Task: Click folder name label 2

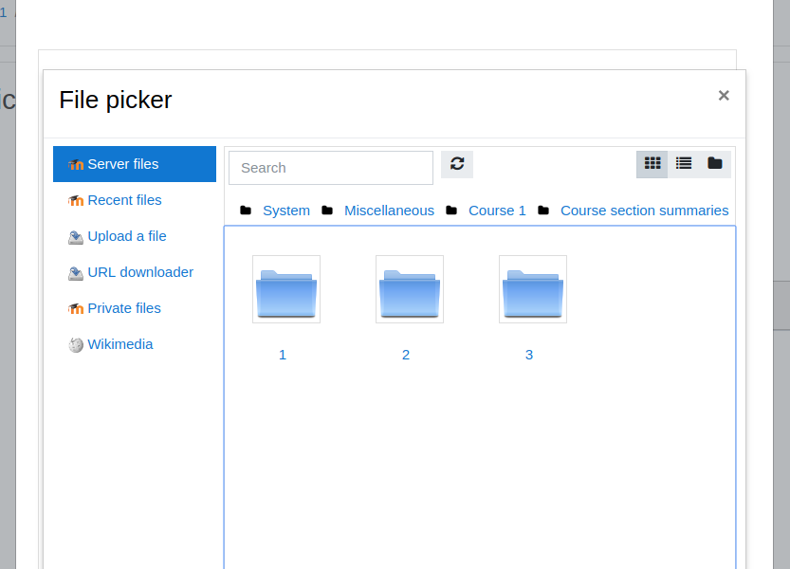Action: (x=406, y=356)
